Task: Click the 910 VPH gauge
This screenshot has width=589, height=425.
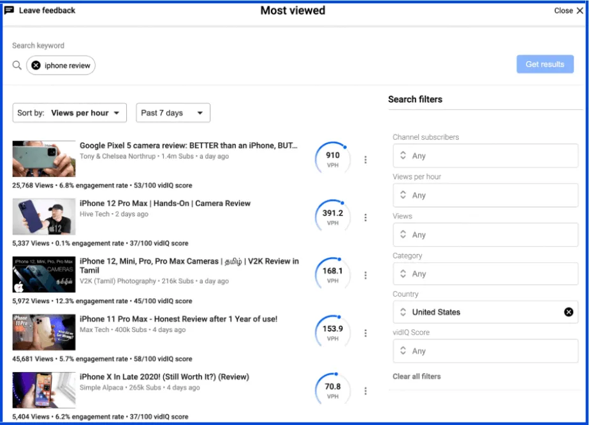Action: (x=333, y=160)
